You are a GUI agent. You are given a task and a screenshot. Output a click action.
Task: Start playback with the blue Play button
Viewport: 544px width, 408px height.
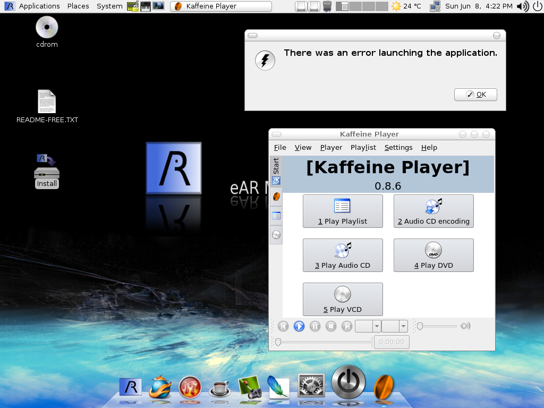click(x=299, y=326)
